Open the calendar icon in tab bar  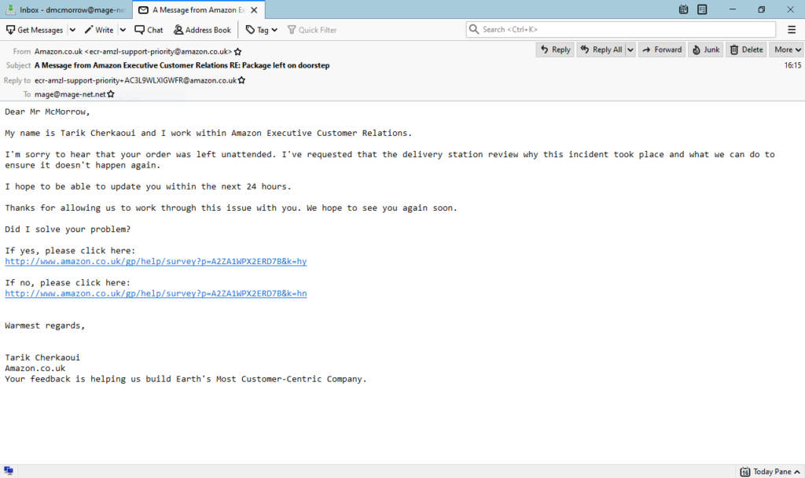683,9
